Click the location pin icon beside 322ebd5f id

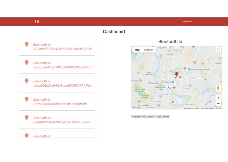point(27,44)
